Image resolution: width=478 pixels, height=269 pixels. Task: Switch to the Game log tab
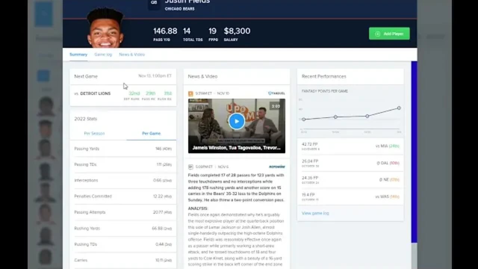pyautogui.click(x=103, y=55)
